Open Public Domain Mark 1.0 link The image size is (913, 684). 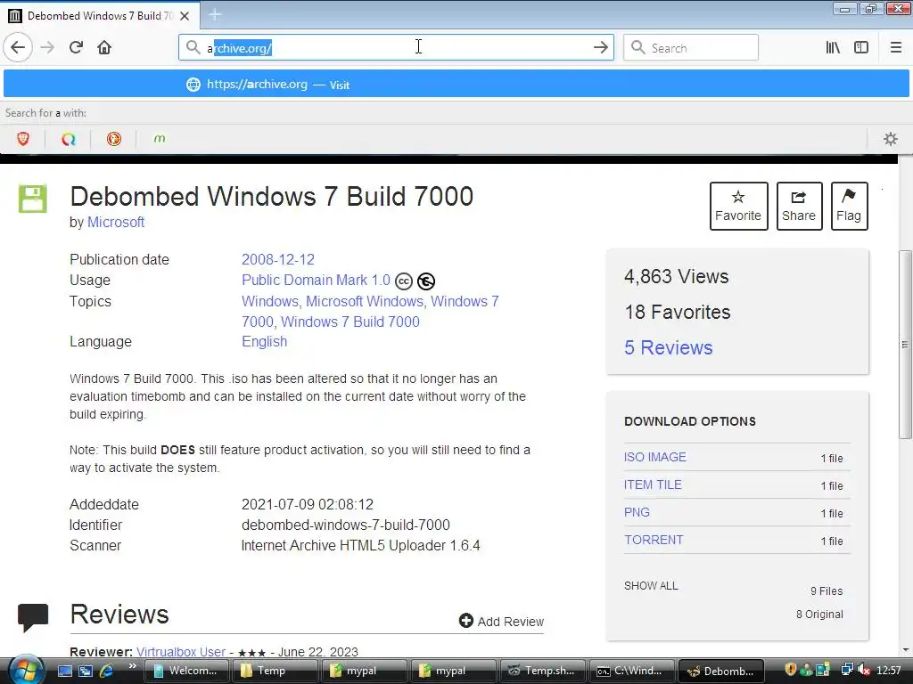tap(316, 281)
